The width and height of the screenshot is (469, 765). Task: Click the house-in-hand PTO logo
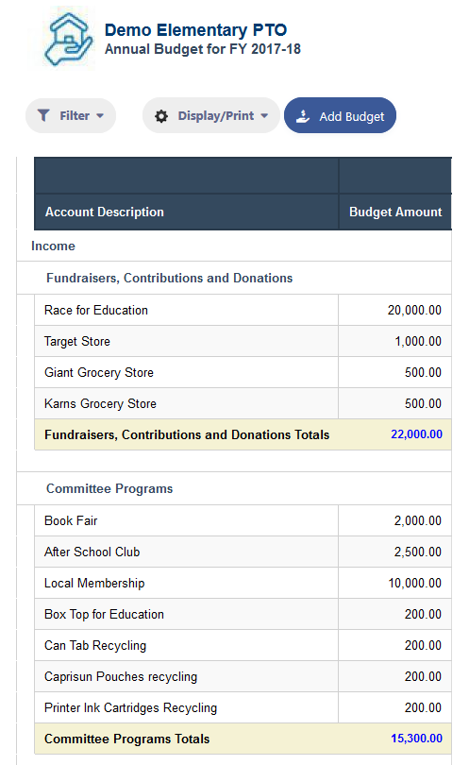click(68, 39)
